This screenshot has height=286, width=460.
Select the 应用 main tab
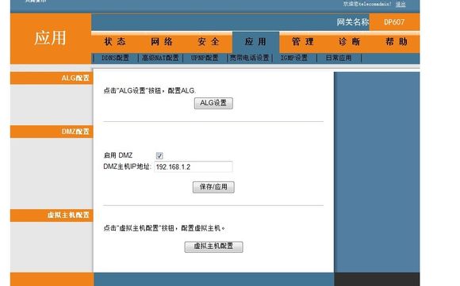(255, 42)
